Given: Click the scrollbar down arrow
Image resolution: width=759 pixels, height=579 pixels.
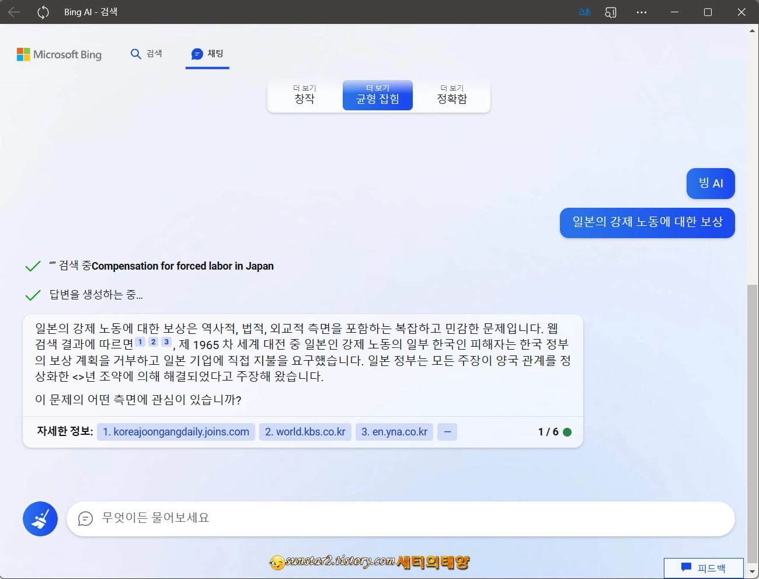Looking at the screenshot, I should [x=752, y=572].
